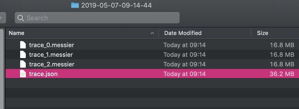Sort by the Date Modified column
This screenshot has height=109, width=299.
pyautogui.click(x=183, y=33)
